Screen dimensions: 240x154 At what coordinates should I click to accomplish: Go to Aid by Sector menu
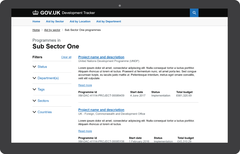click(55, 21)
